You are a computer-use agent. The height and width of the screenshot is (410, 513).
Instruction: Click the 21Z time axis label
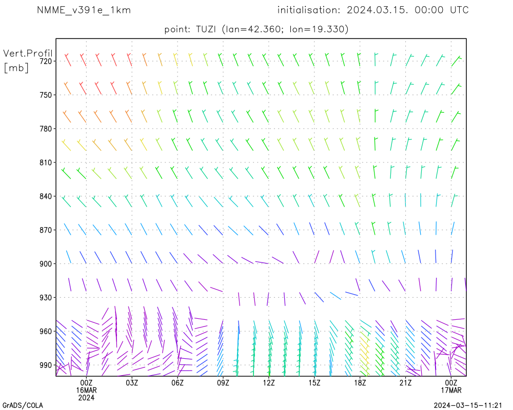click(405, 382)
